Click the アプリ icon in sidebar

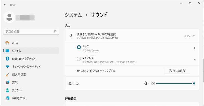pos(7,82)
